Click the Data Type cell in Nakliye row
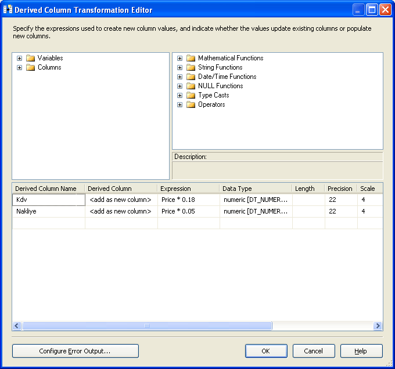The image size is (395, 369). point(256,211)
